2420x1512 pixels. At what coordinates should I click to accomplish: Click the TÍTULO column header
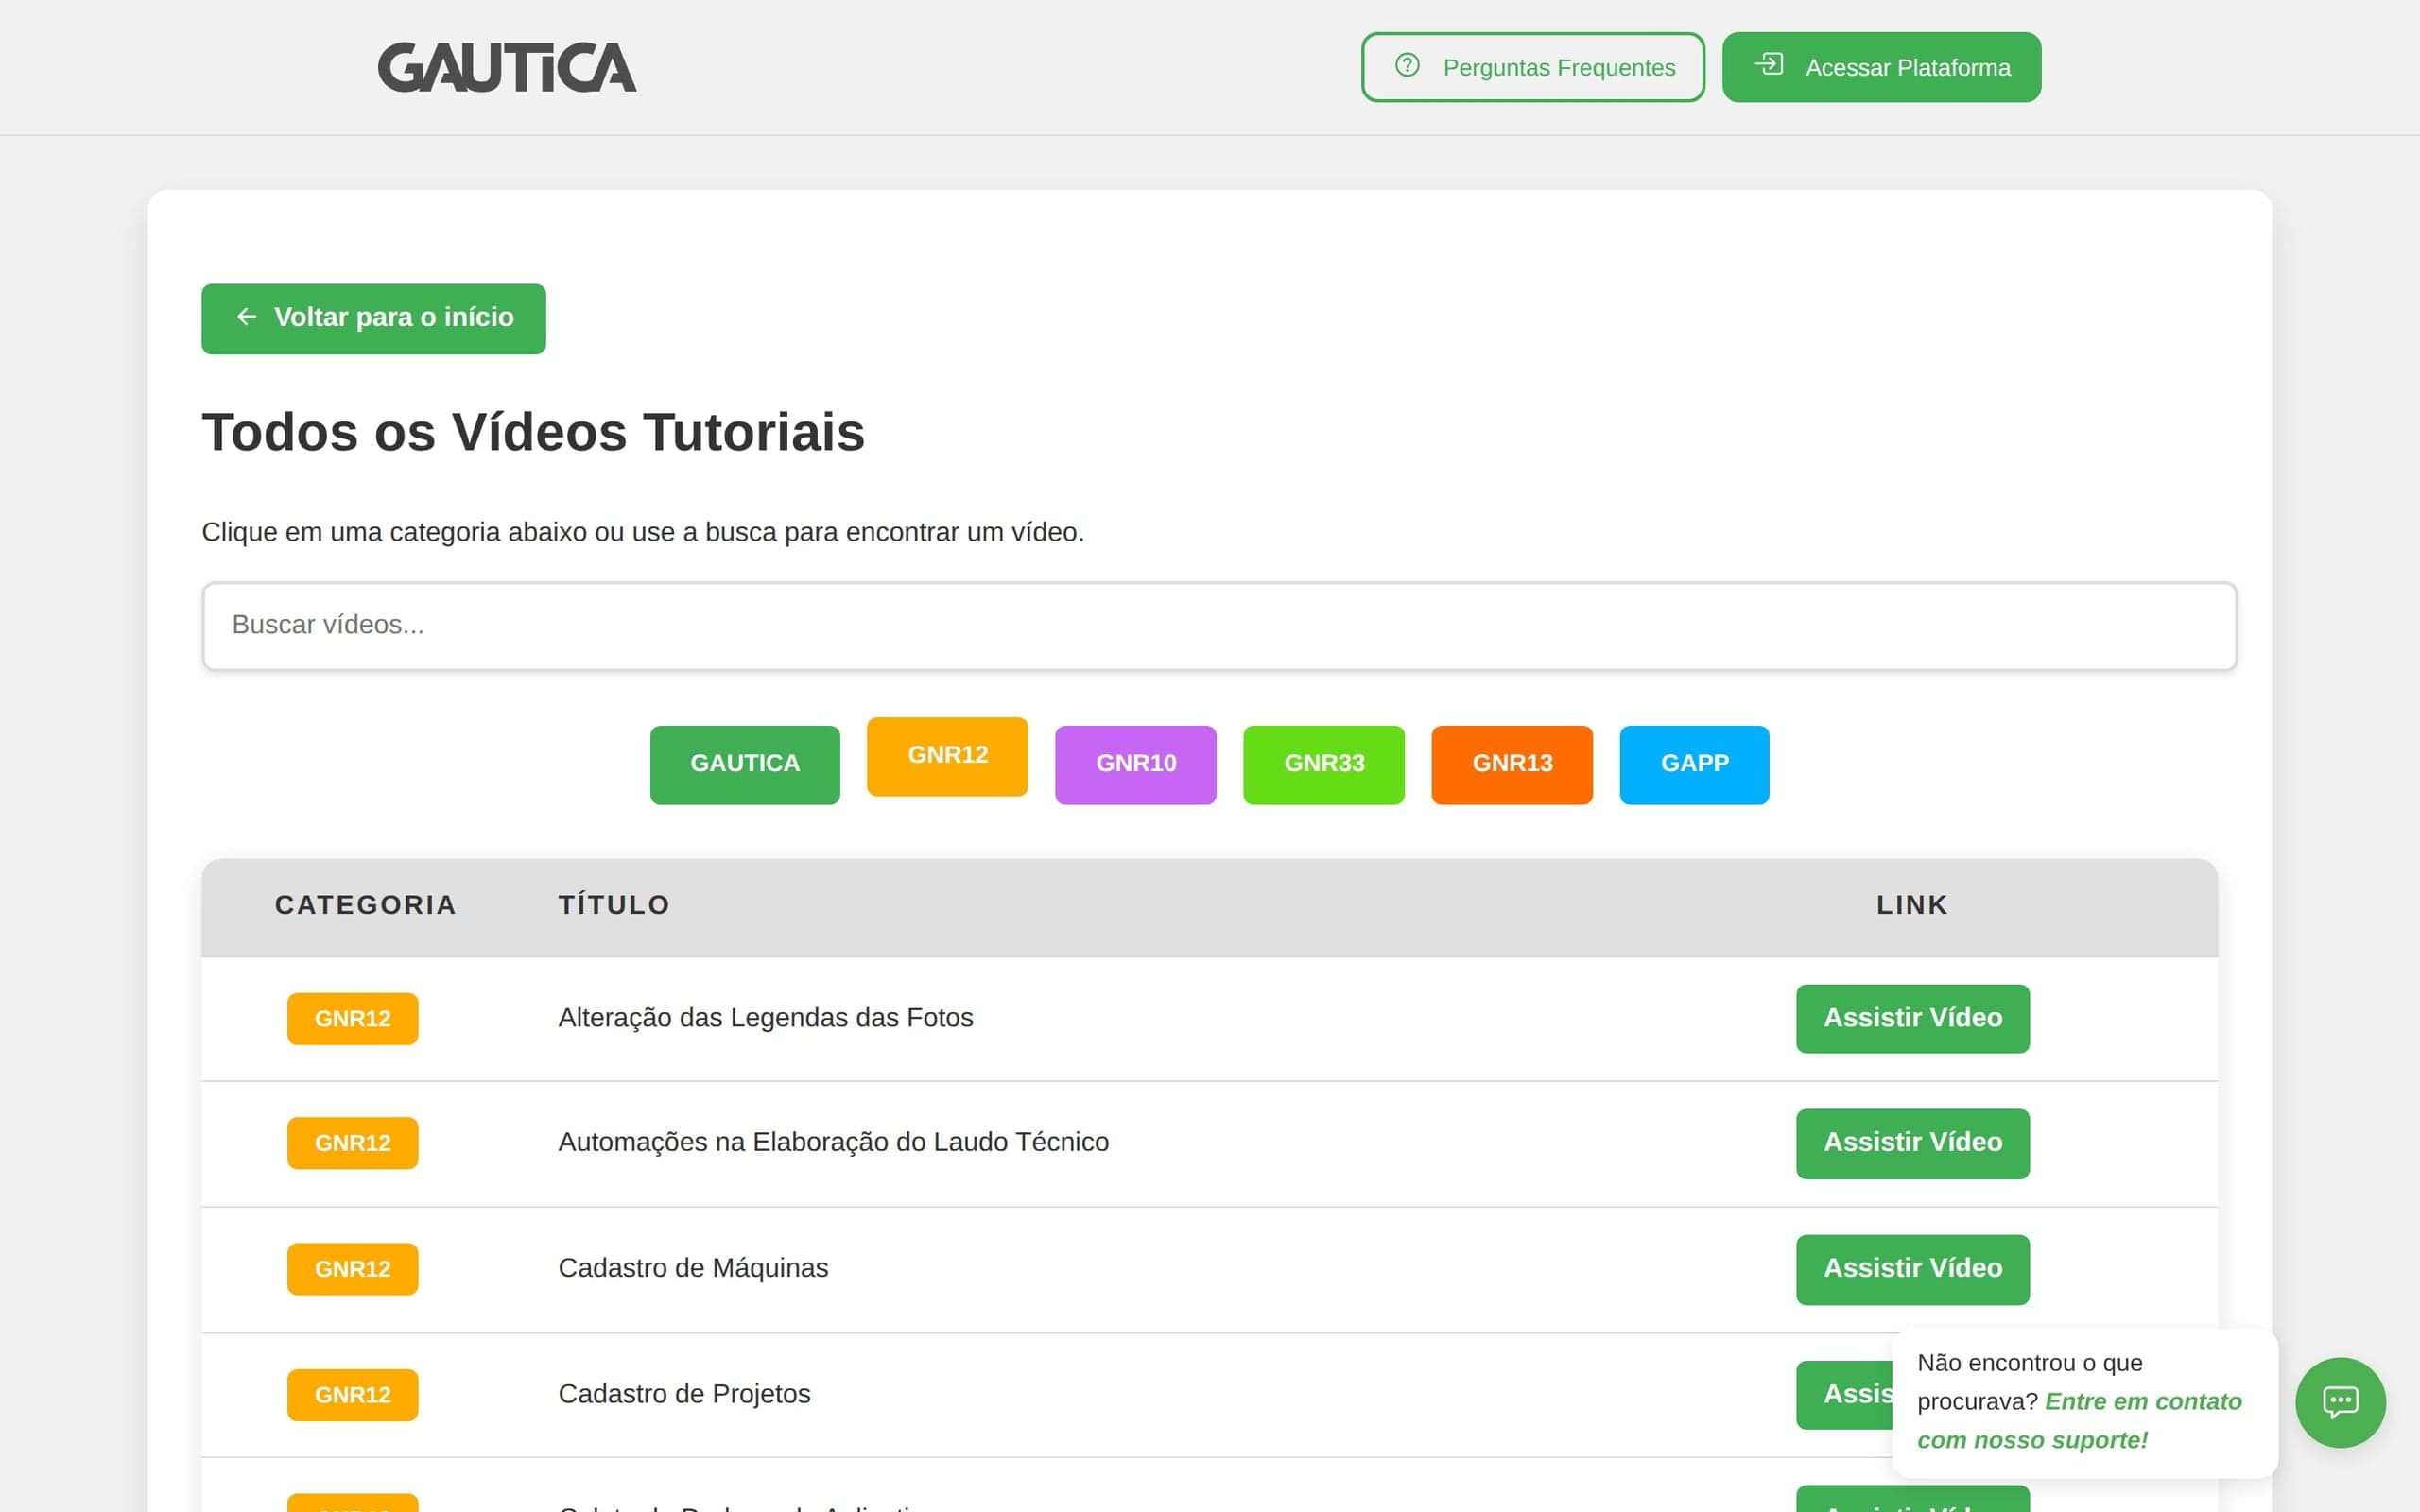[614, 905]
